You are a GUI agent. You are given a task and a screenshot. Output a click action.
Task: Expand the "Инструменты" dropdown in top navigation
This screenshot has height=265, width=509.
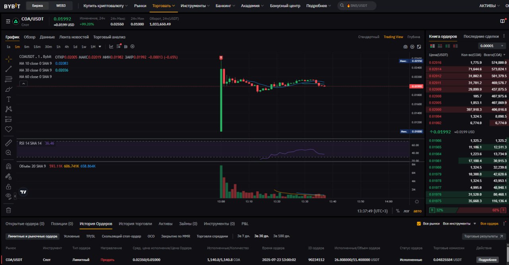[196, 6]
